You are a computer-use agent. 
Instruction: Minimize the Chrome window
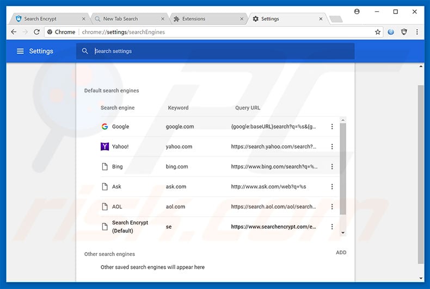[x=377, y=11]
